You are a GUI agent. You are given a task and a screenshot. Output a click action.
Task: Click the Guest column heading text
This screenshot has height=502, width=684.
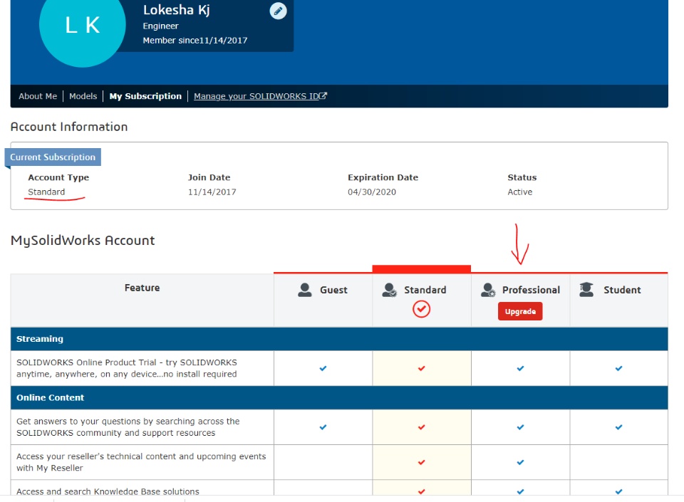333,290
